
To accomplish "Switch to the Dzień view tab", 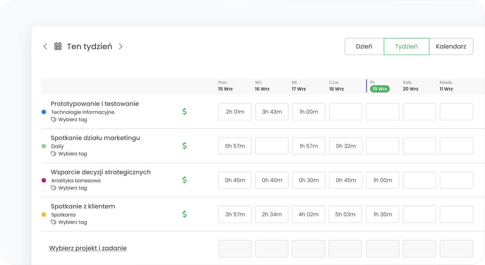I will coord(364,47).
